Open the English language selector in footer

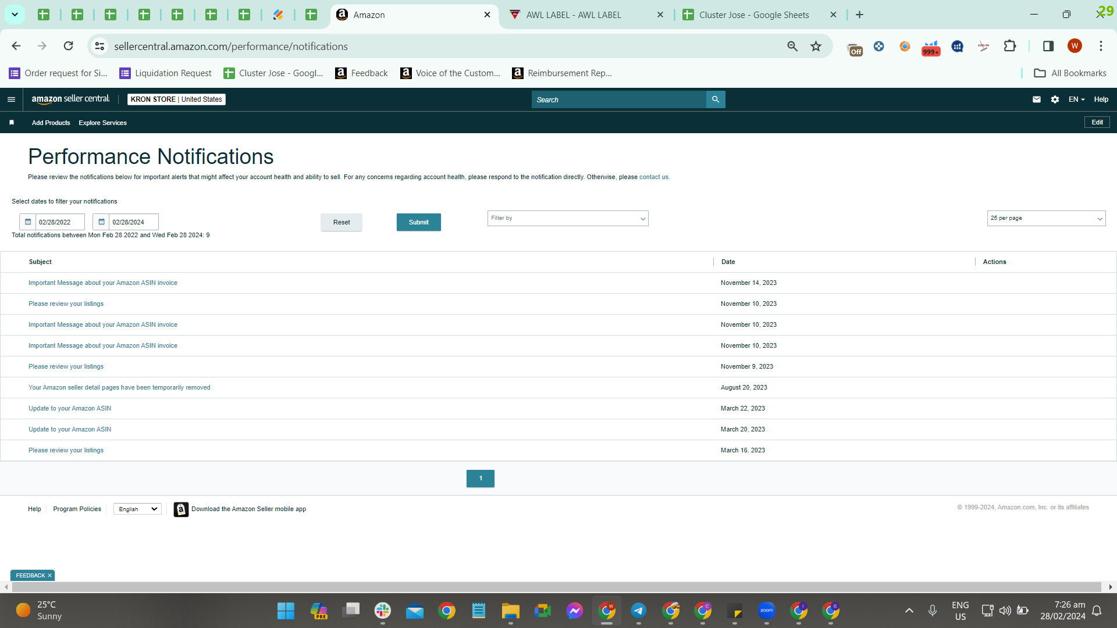click(137, 509)
